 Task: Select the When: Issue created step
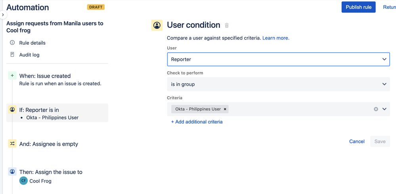coord(45,76)
